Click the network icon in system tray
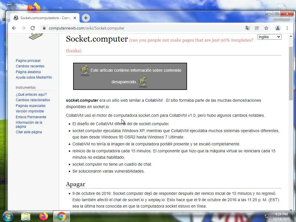Viewport: 296px width, 222px height. pos(267,216)
